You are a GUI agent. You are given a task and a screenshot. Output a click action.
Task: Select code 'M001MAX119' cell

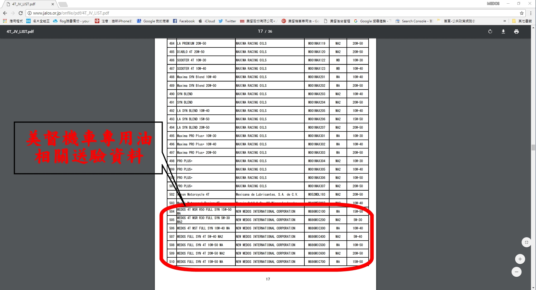click(317, 44)
